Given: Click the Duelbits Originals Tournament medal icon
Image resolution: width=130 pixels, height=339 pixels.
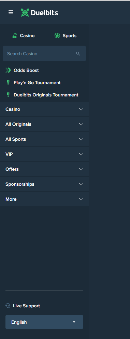Looking at the screenshot, I should point(8,95).
